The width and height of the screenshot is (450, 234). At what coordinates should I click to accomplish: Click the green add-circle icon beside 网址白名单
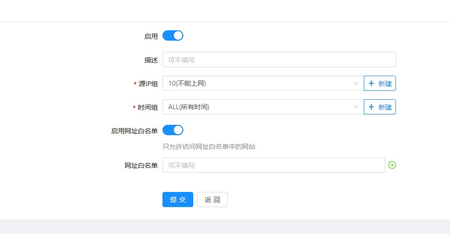(x=392, y=165)
